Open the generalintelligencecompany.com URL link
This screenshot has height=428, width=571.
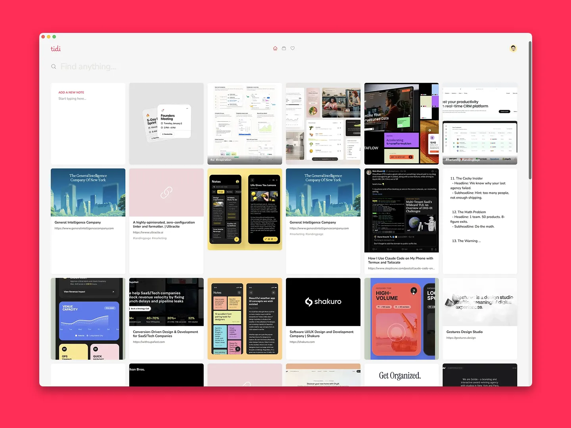pyautogui.click(x=84, y=228)
